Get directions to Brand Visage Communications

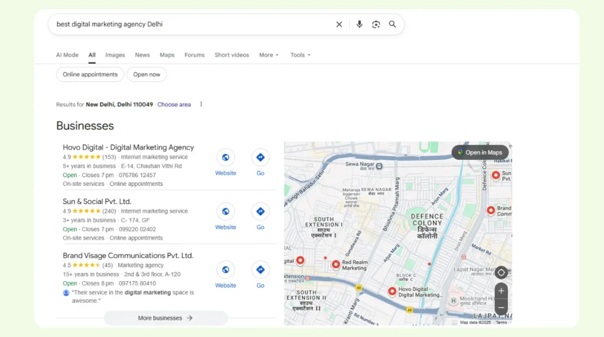point(260,270)
